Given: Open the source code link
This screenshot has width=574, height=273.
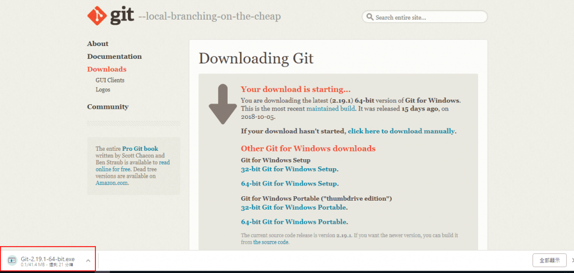Looking at the screenshot, I should coord(271,242).
